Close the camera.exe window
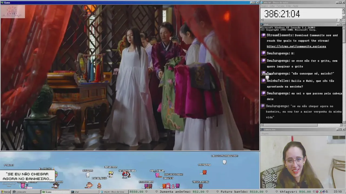 pos(344,130)
